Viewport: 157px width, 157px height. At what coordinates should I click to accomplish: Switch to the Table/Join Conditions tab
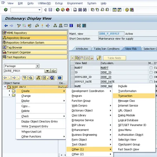(107, 49)
